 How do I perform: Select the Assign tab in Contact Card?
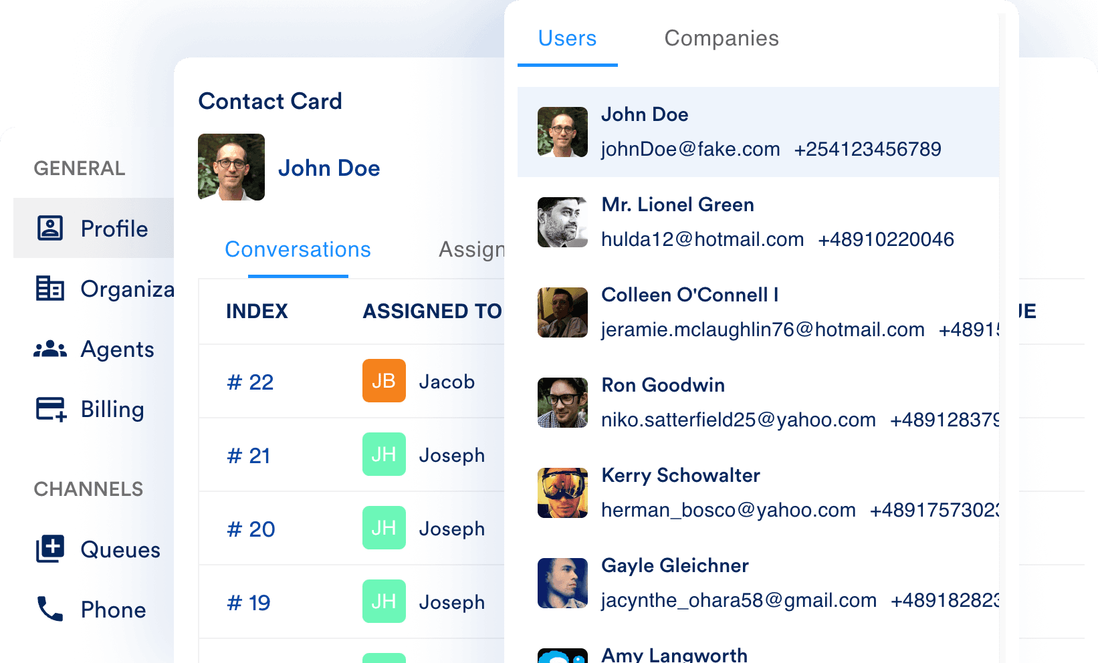[x=471, y=249]
